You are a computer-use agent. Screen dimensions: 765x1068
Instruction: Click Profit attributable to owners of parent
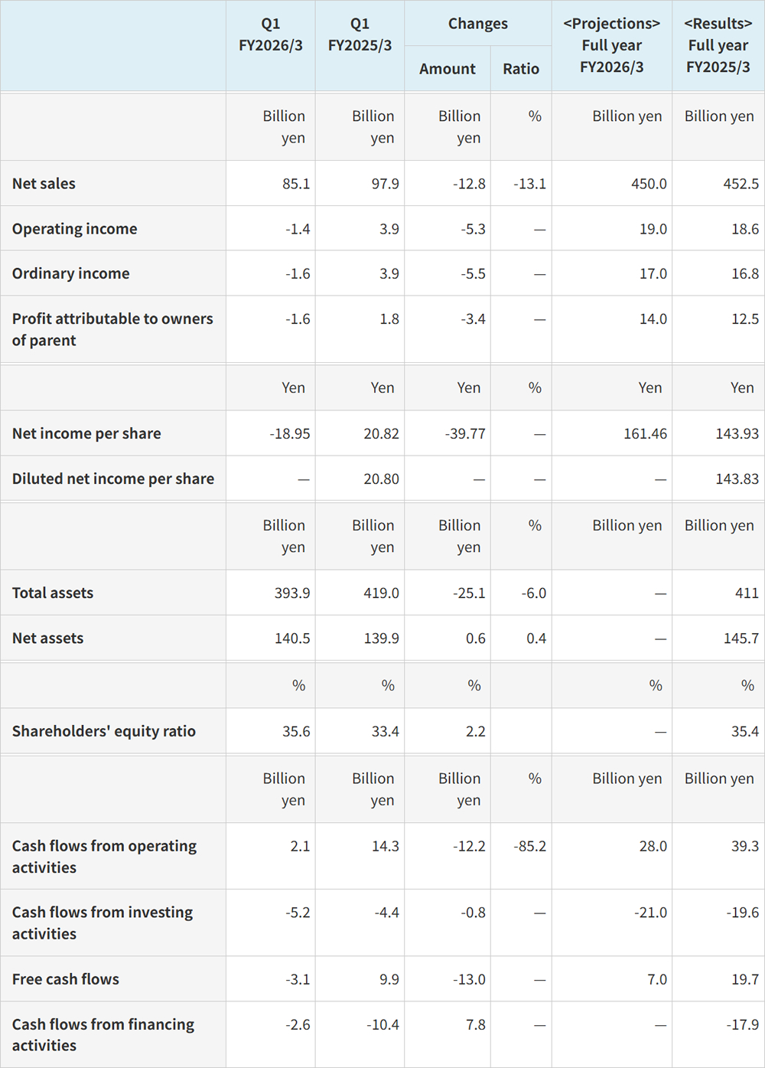coord(112,329)
